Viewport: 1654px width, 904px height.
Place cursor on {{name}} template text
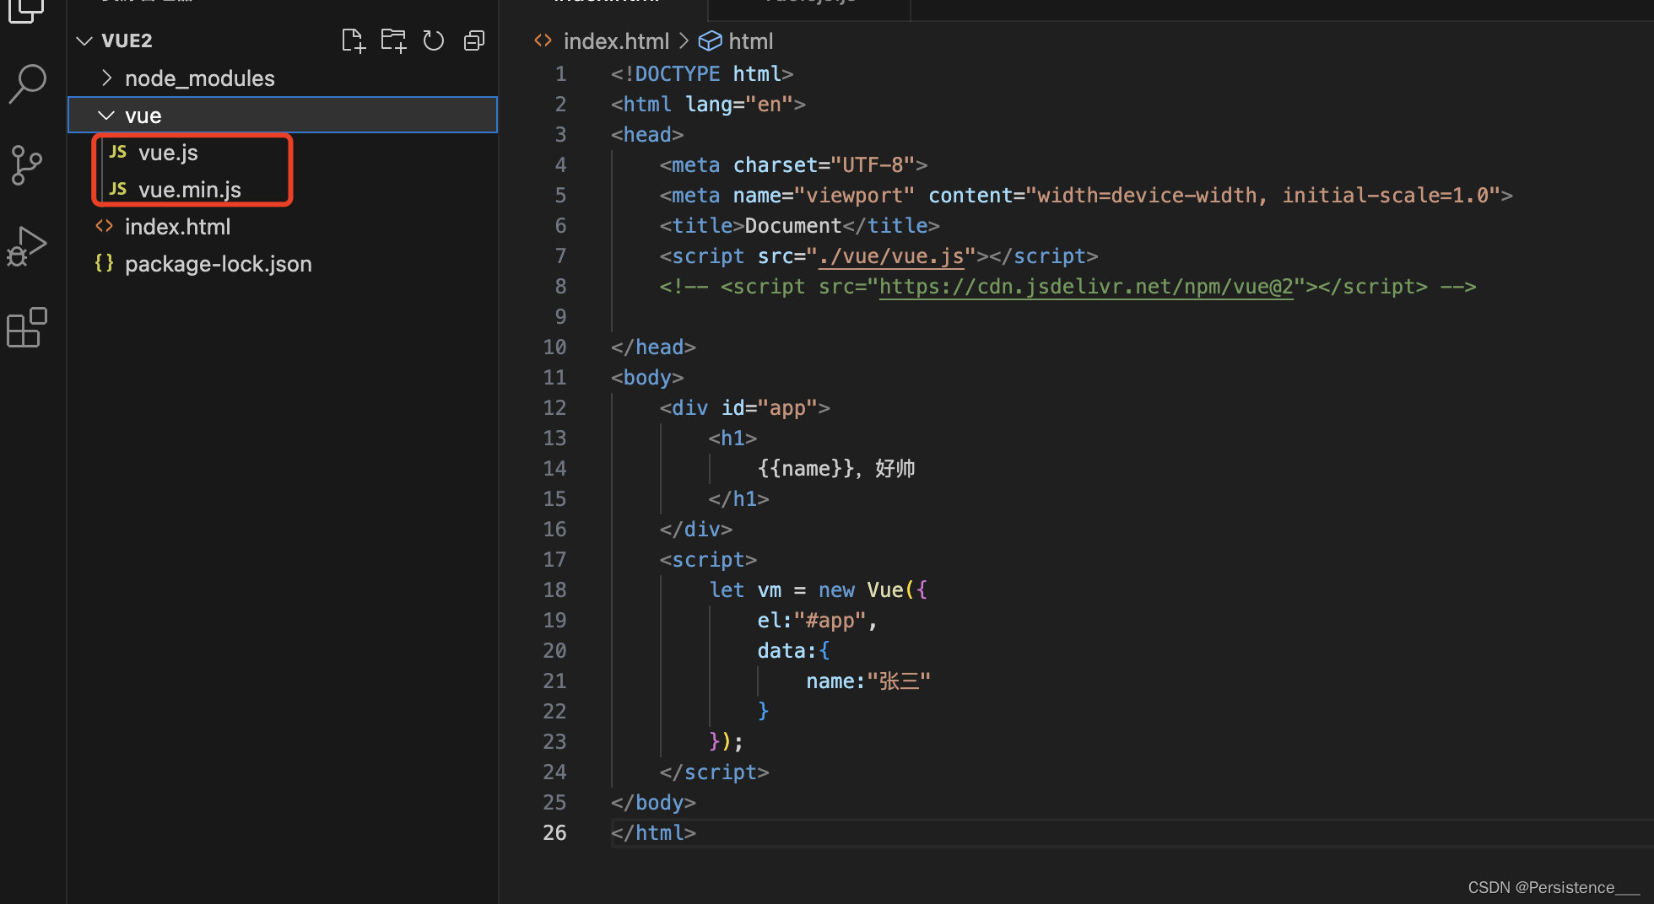click(x=807, y=469)
